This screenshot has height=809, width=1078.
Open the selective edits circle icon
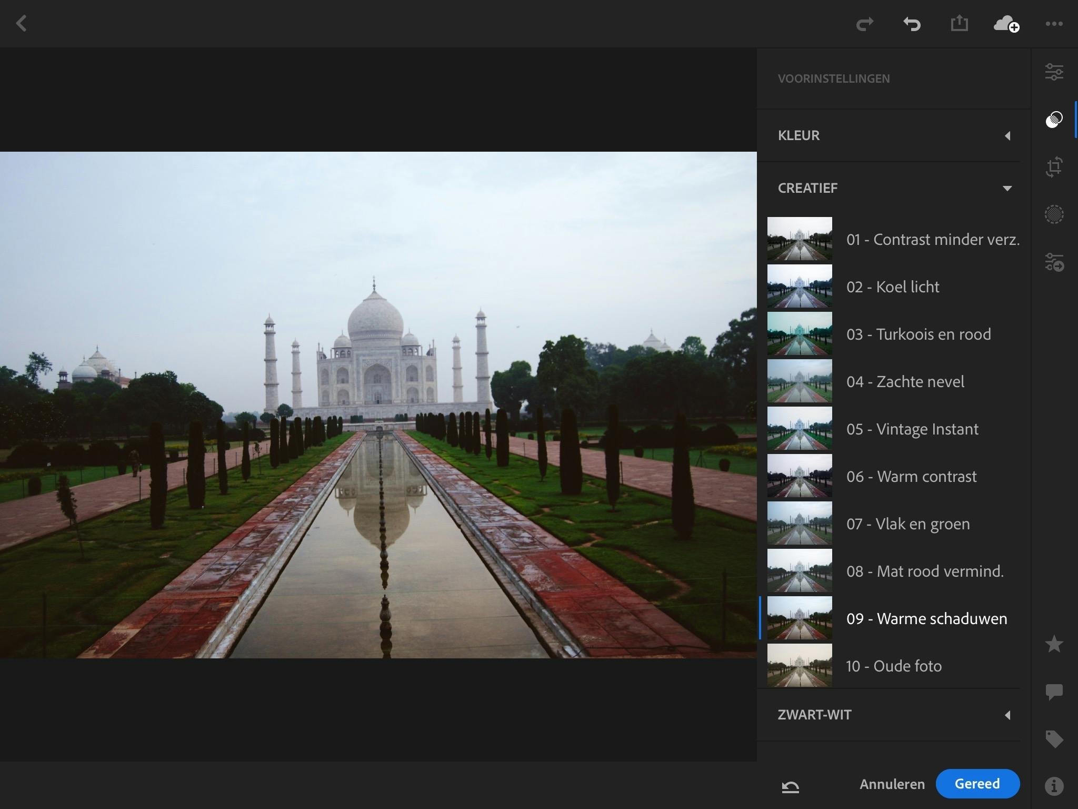point(1054,214)
